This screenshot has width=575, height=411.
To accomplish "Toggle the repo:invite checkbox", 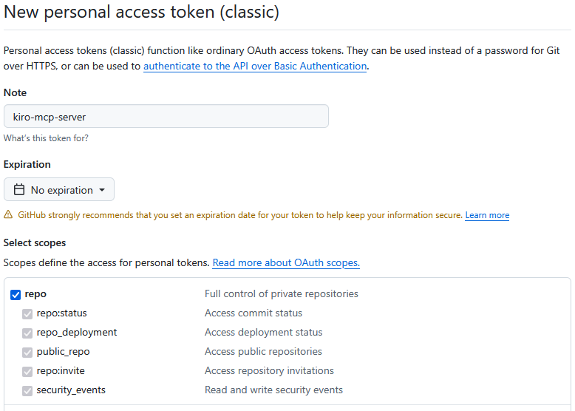I will click(x=27, y=371).
